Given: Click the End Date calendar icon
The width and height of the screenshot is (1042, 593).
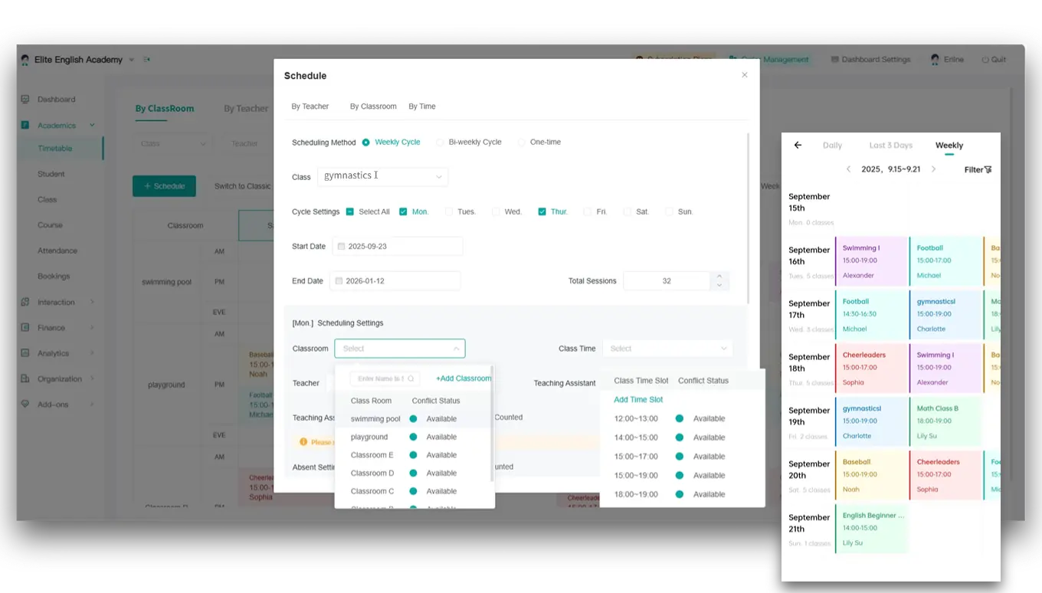Looking at the screenshot, I should (x=339, y=281).
